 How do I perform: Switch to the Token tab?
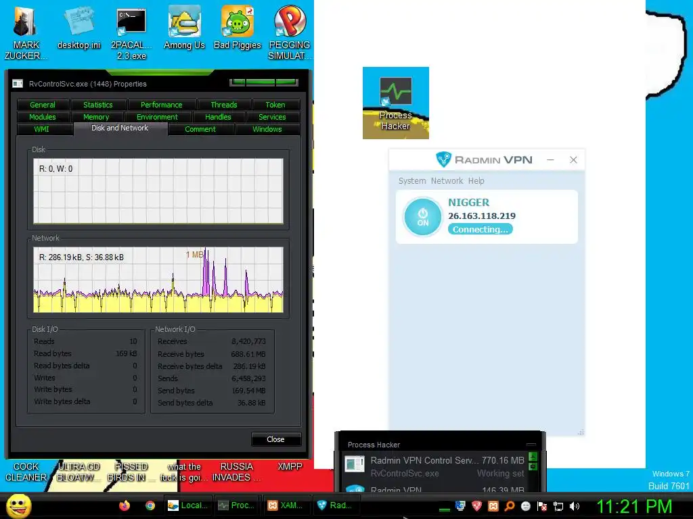275,105
